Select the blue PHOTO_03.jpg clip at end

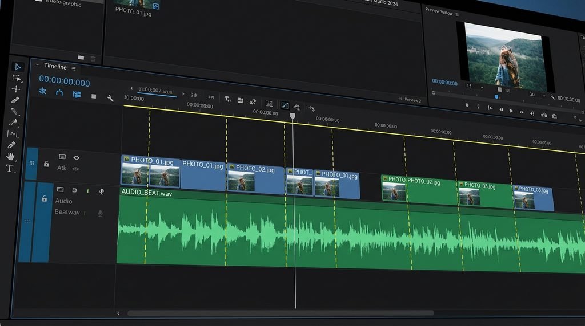(x=534, y=198)
